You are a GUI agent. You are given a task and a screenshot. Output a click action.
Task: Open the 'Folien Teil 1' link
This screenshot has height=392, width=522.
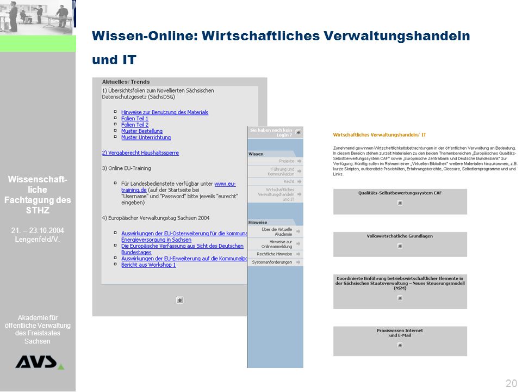(x=134, y=119)
